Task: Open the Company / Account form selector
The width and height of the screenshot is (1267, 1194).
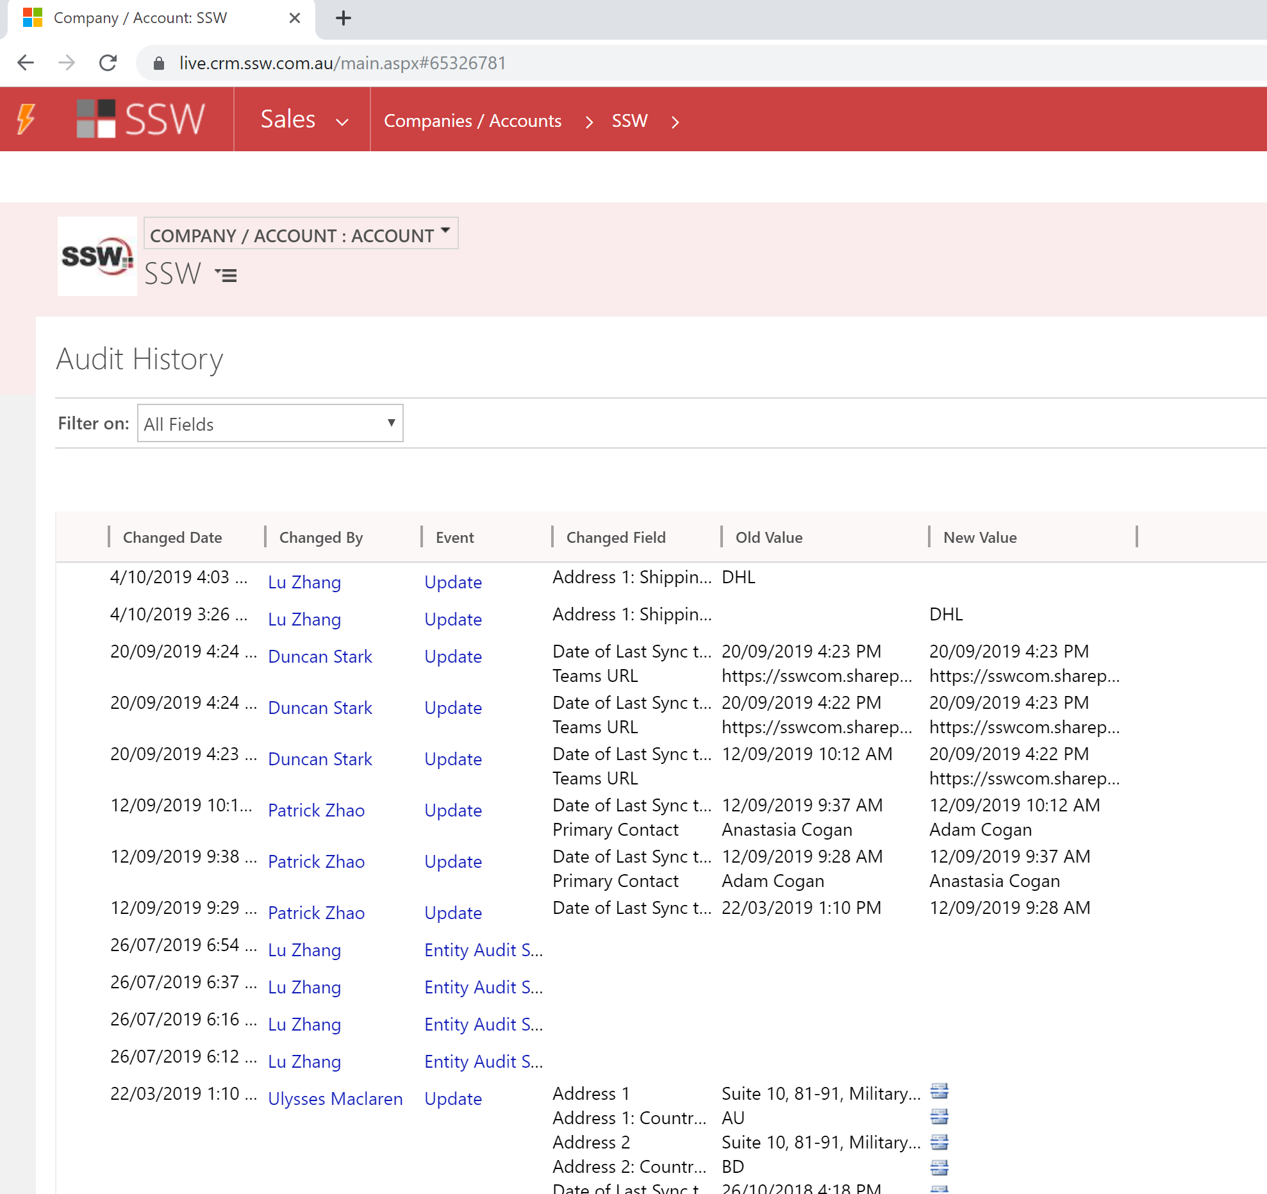Action: [301, 235]
